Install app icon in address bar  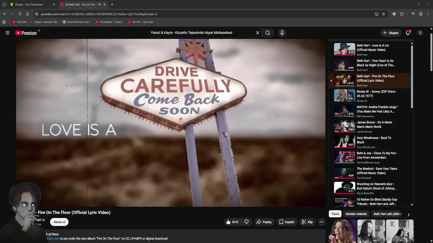tap(377, 14)
